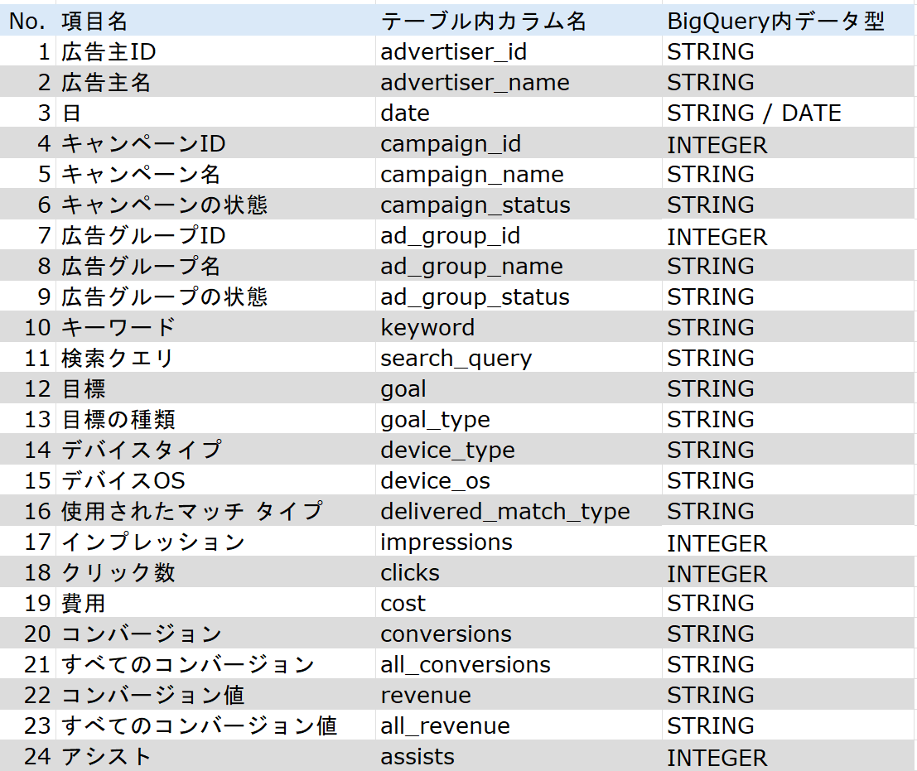Select the INTEGER type cell for assists
917x771 pixels.
point(787,756)
